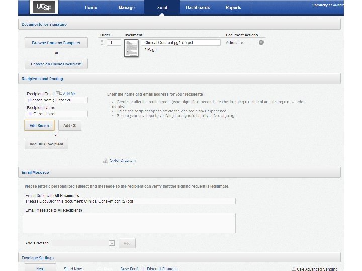The width and height of the screenshot is (362, 271).
Task: Open the Add a Note to dropdown
Action: 83,243
